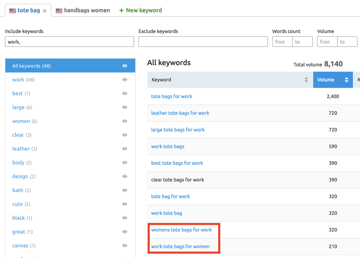Screen dimensions: 360x258
Task: Toggle visibility of the leather group
Action: tap(125, 149)
